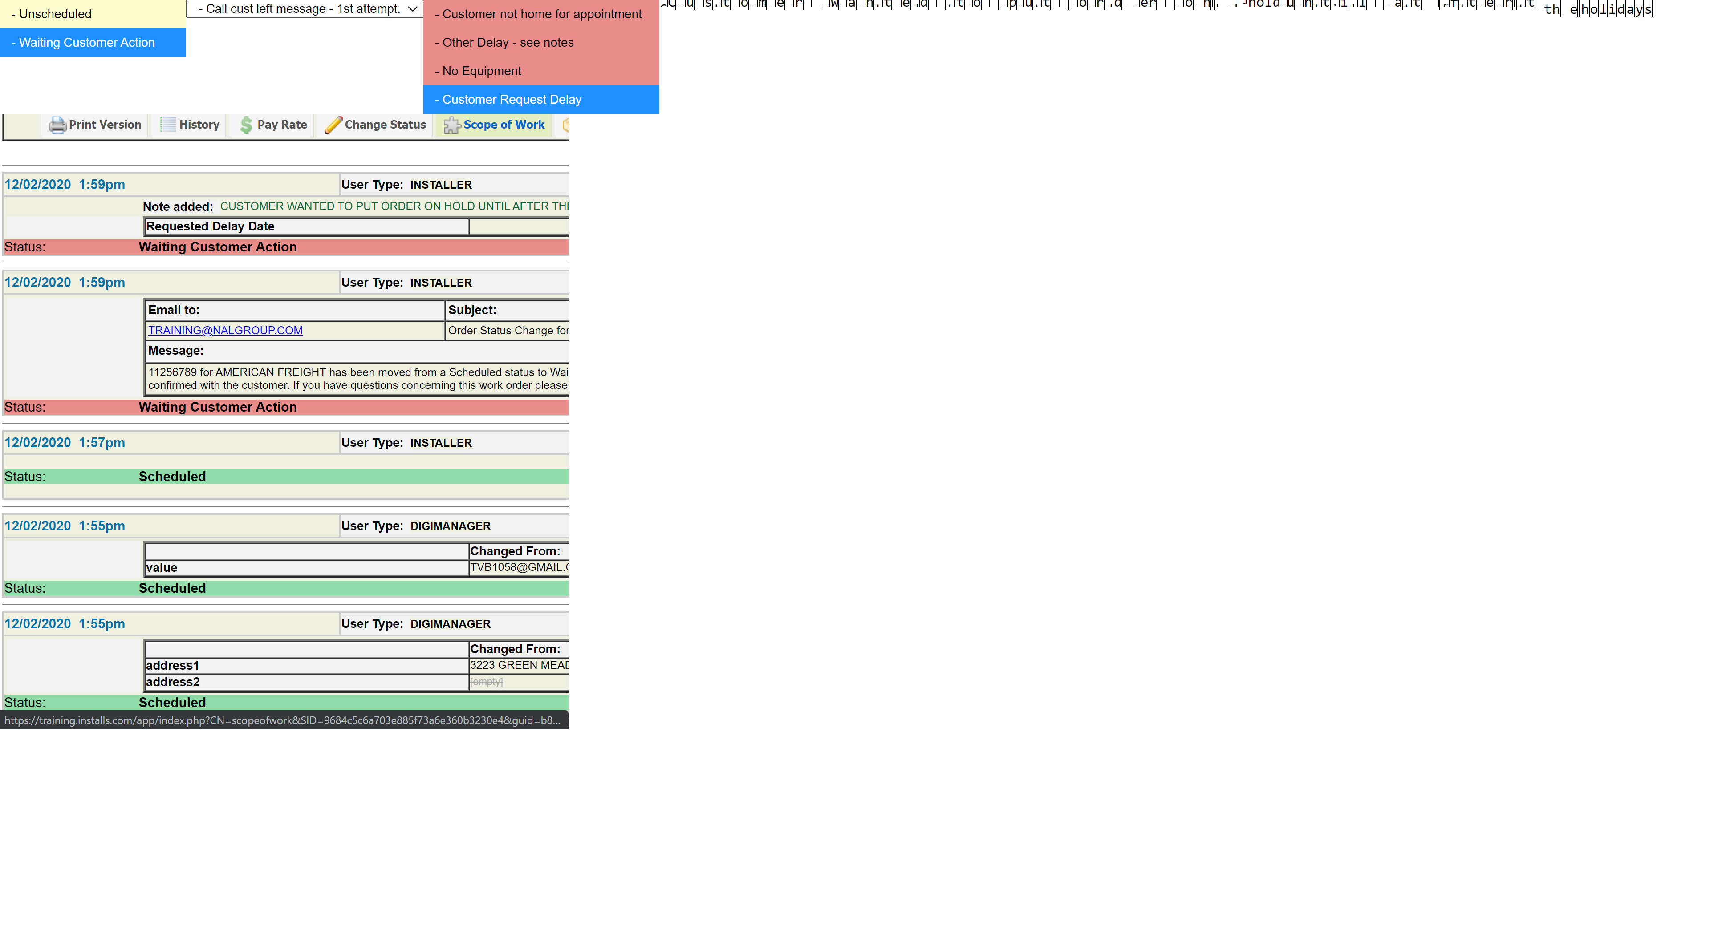
Task: Choose Customer not home for appointment
Action: [542, 14]
